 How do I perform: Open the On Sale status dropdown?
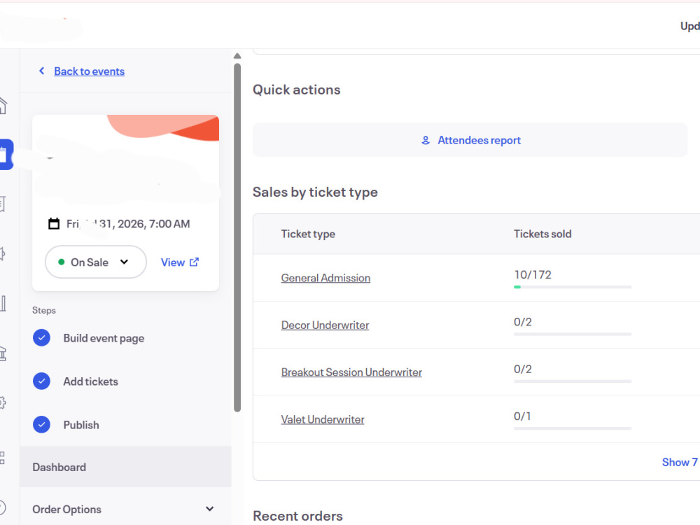coord(95,262)
